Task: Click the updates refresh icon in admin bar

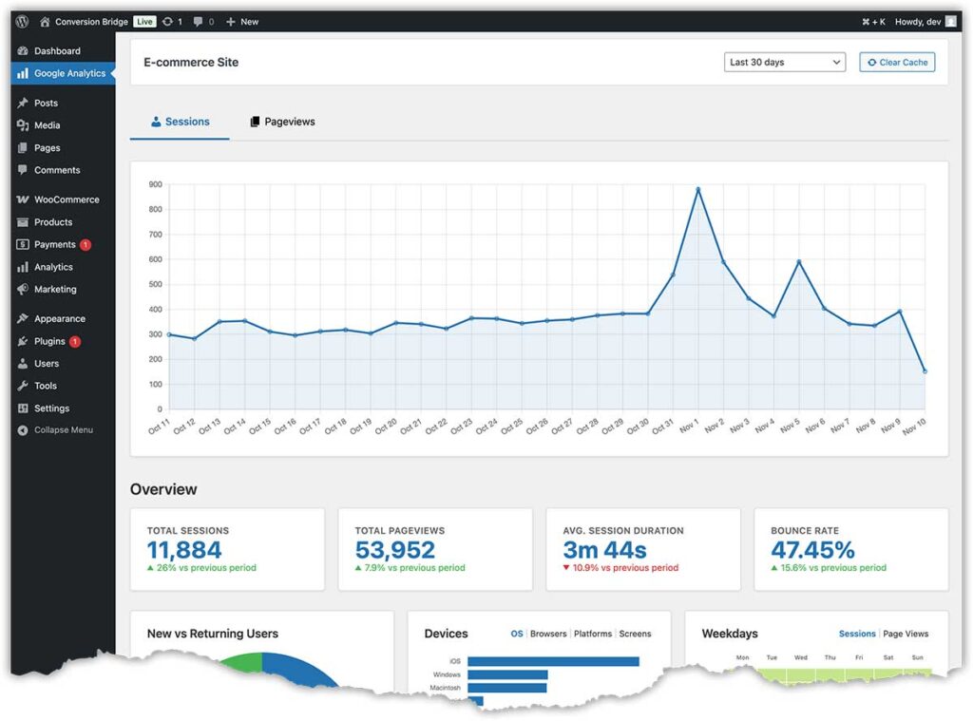Action: coord(166,21)
